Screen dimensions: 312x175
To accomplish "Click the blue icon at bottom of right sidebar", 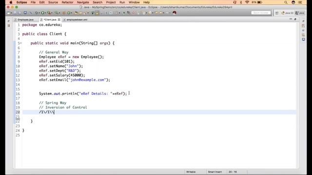I will pos(303,39).
